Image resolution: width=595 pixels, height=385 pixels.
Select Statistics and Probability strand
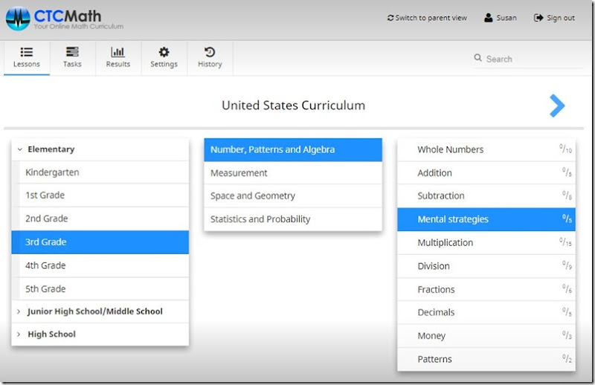[x=293, y=219]
